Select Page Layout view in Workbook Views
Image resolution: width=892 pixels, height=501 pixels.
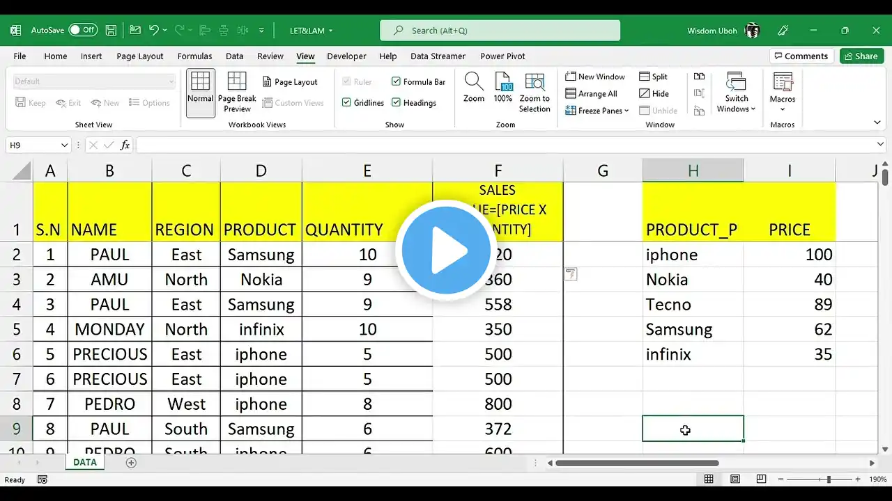click(x=290, y=82)
